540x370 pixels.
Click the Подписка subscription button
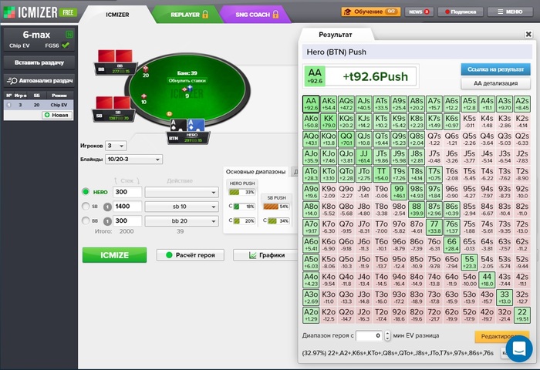[461, 12]
